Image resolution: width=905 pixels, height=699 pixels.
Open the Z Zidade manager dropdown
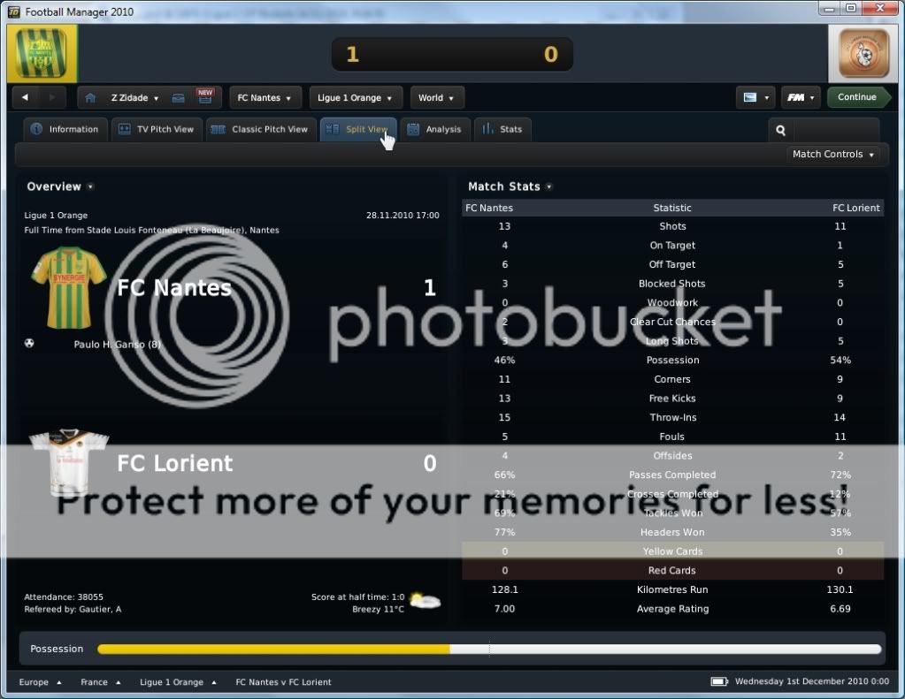click(x=134, y=98)
